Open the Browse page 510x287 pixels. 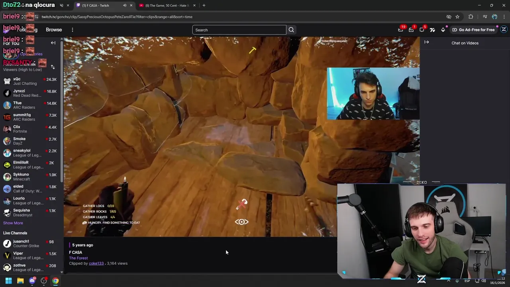[54, 30]
